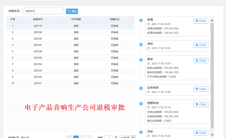Click the 税额核准 card title

(153, 103)
